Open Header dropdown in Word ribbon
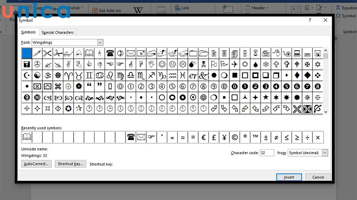This screenshot has width=357, height=200. (257, 8)
